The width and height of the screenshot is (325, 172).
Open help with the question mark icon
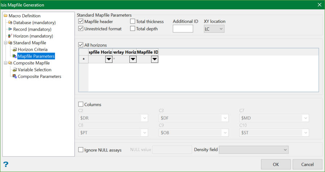6,164
